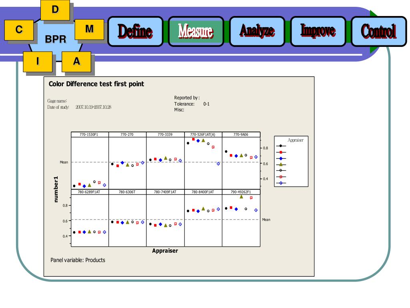Click the yellow D box in the hexagon
The width and height of the screenshot is (410, 308).
coord(55,10)
